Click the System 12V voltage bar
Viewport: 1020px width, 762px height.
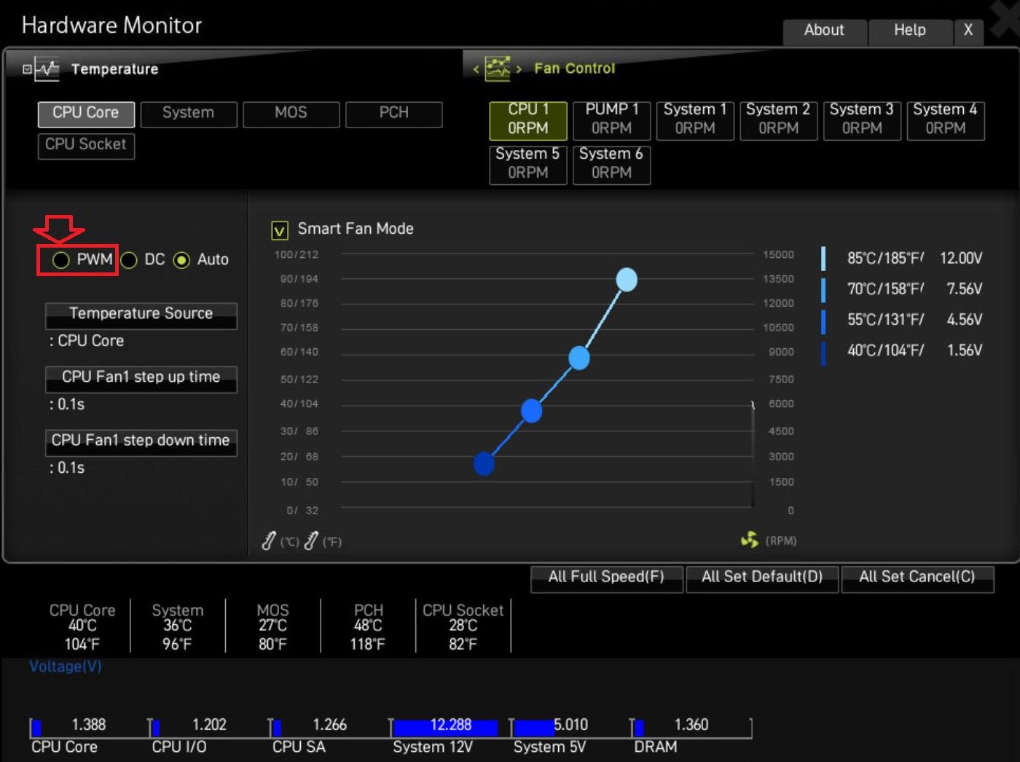445,727
